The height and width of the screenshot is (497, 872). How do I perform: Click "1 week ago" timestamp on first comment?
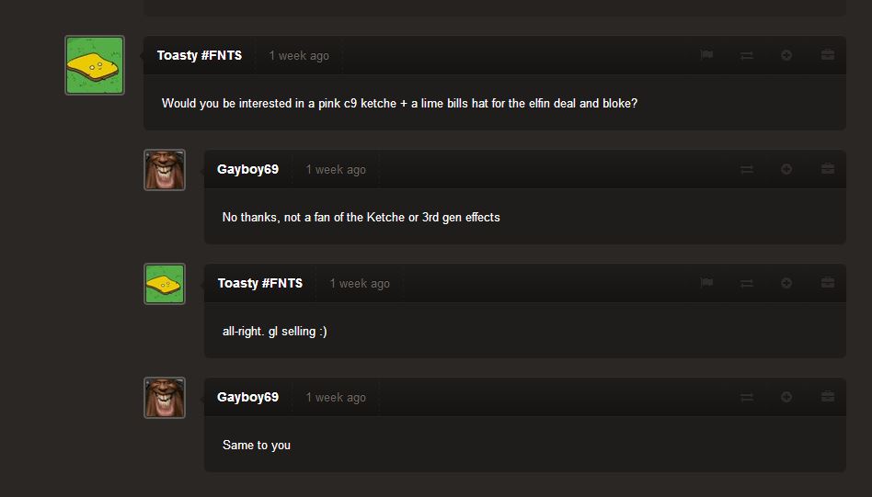point(299,55)
